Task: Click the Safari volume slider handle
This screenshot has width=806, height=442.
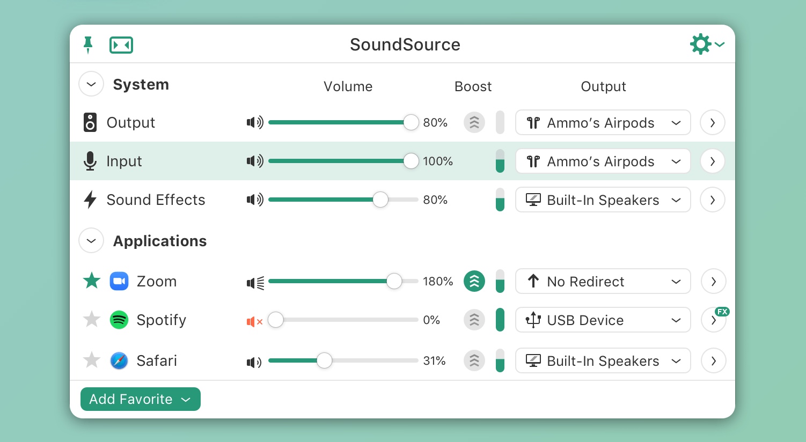Action: [324, 360]
